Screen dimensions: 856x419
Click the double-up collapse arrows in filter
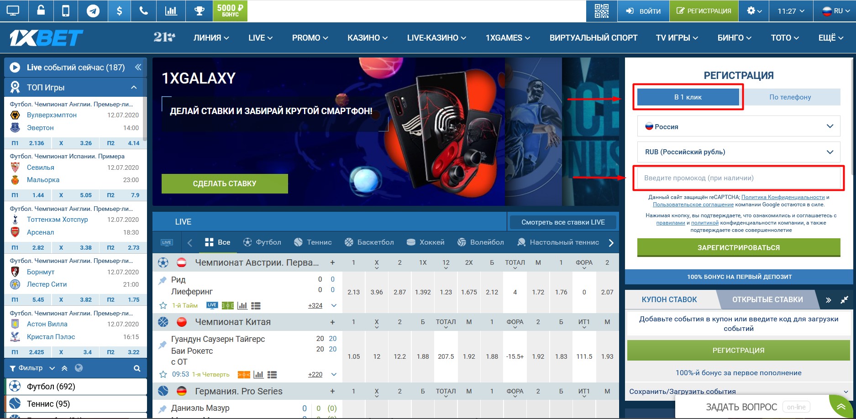pyautogui.click(x=64, y=368)
